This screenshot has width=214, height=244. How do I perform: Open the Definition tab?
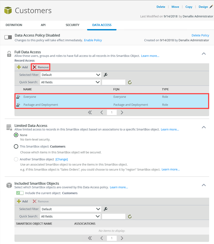pos(14,25)
